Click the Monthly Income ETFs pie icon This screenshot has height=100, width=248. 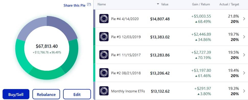coord(104,91)
